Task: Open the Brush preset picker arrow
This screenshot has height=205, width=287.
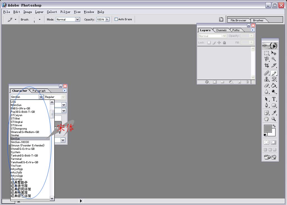Action: point(40,19)
